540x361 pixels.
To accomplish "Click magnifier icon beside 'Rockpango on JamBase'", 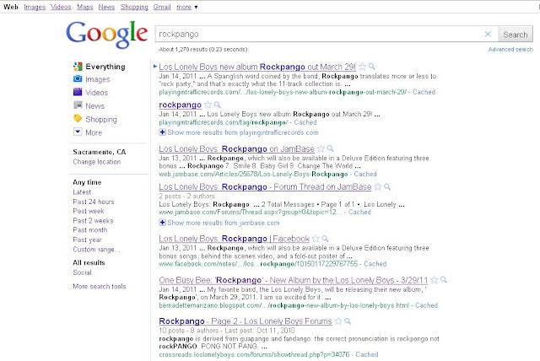I will (330, 148).
